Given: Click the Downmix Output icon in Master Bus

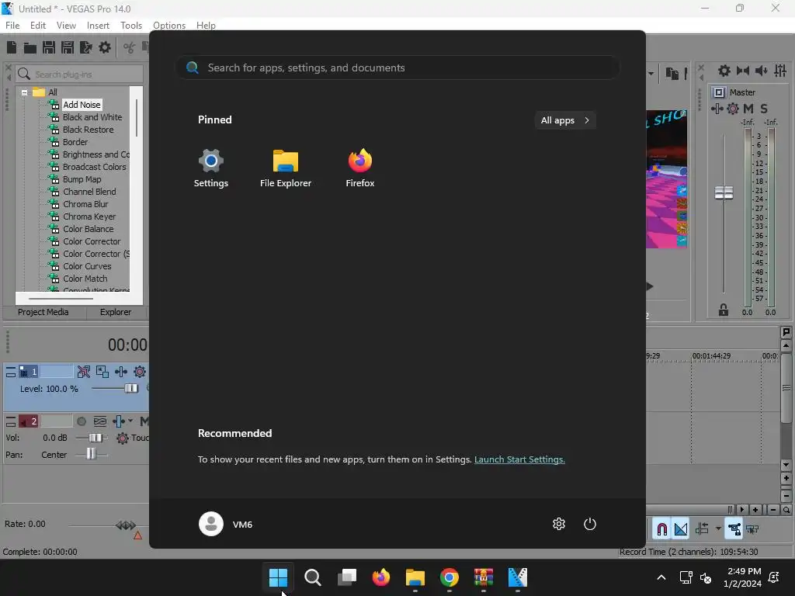Looking at the screenshot, I should (x=743, y=71).
